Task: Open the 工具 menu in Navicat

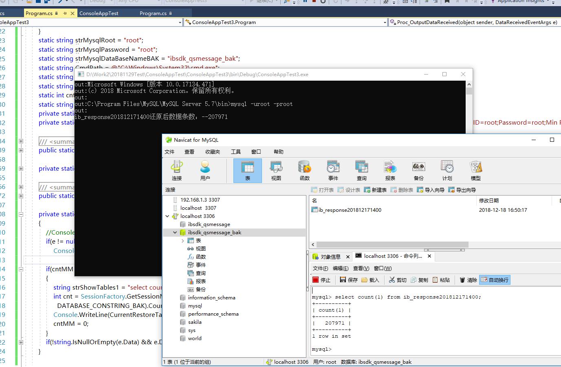Action: click(x=235, y=152)
